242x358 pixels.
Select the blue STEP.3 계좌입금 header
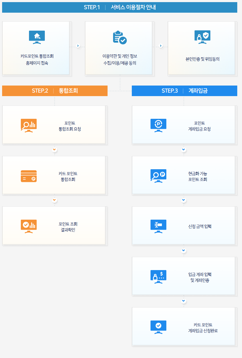point(185,91)
